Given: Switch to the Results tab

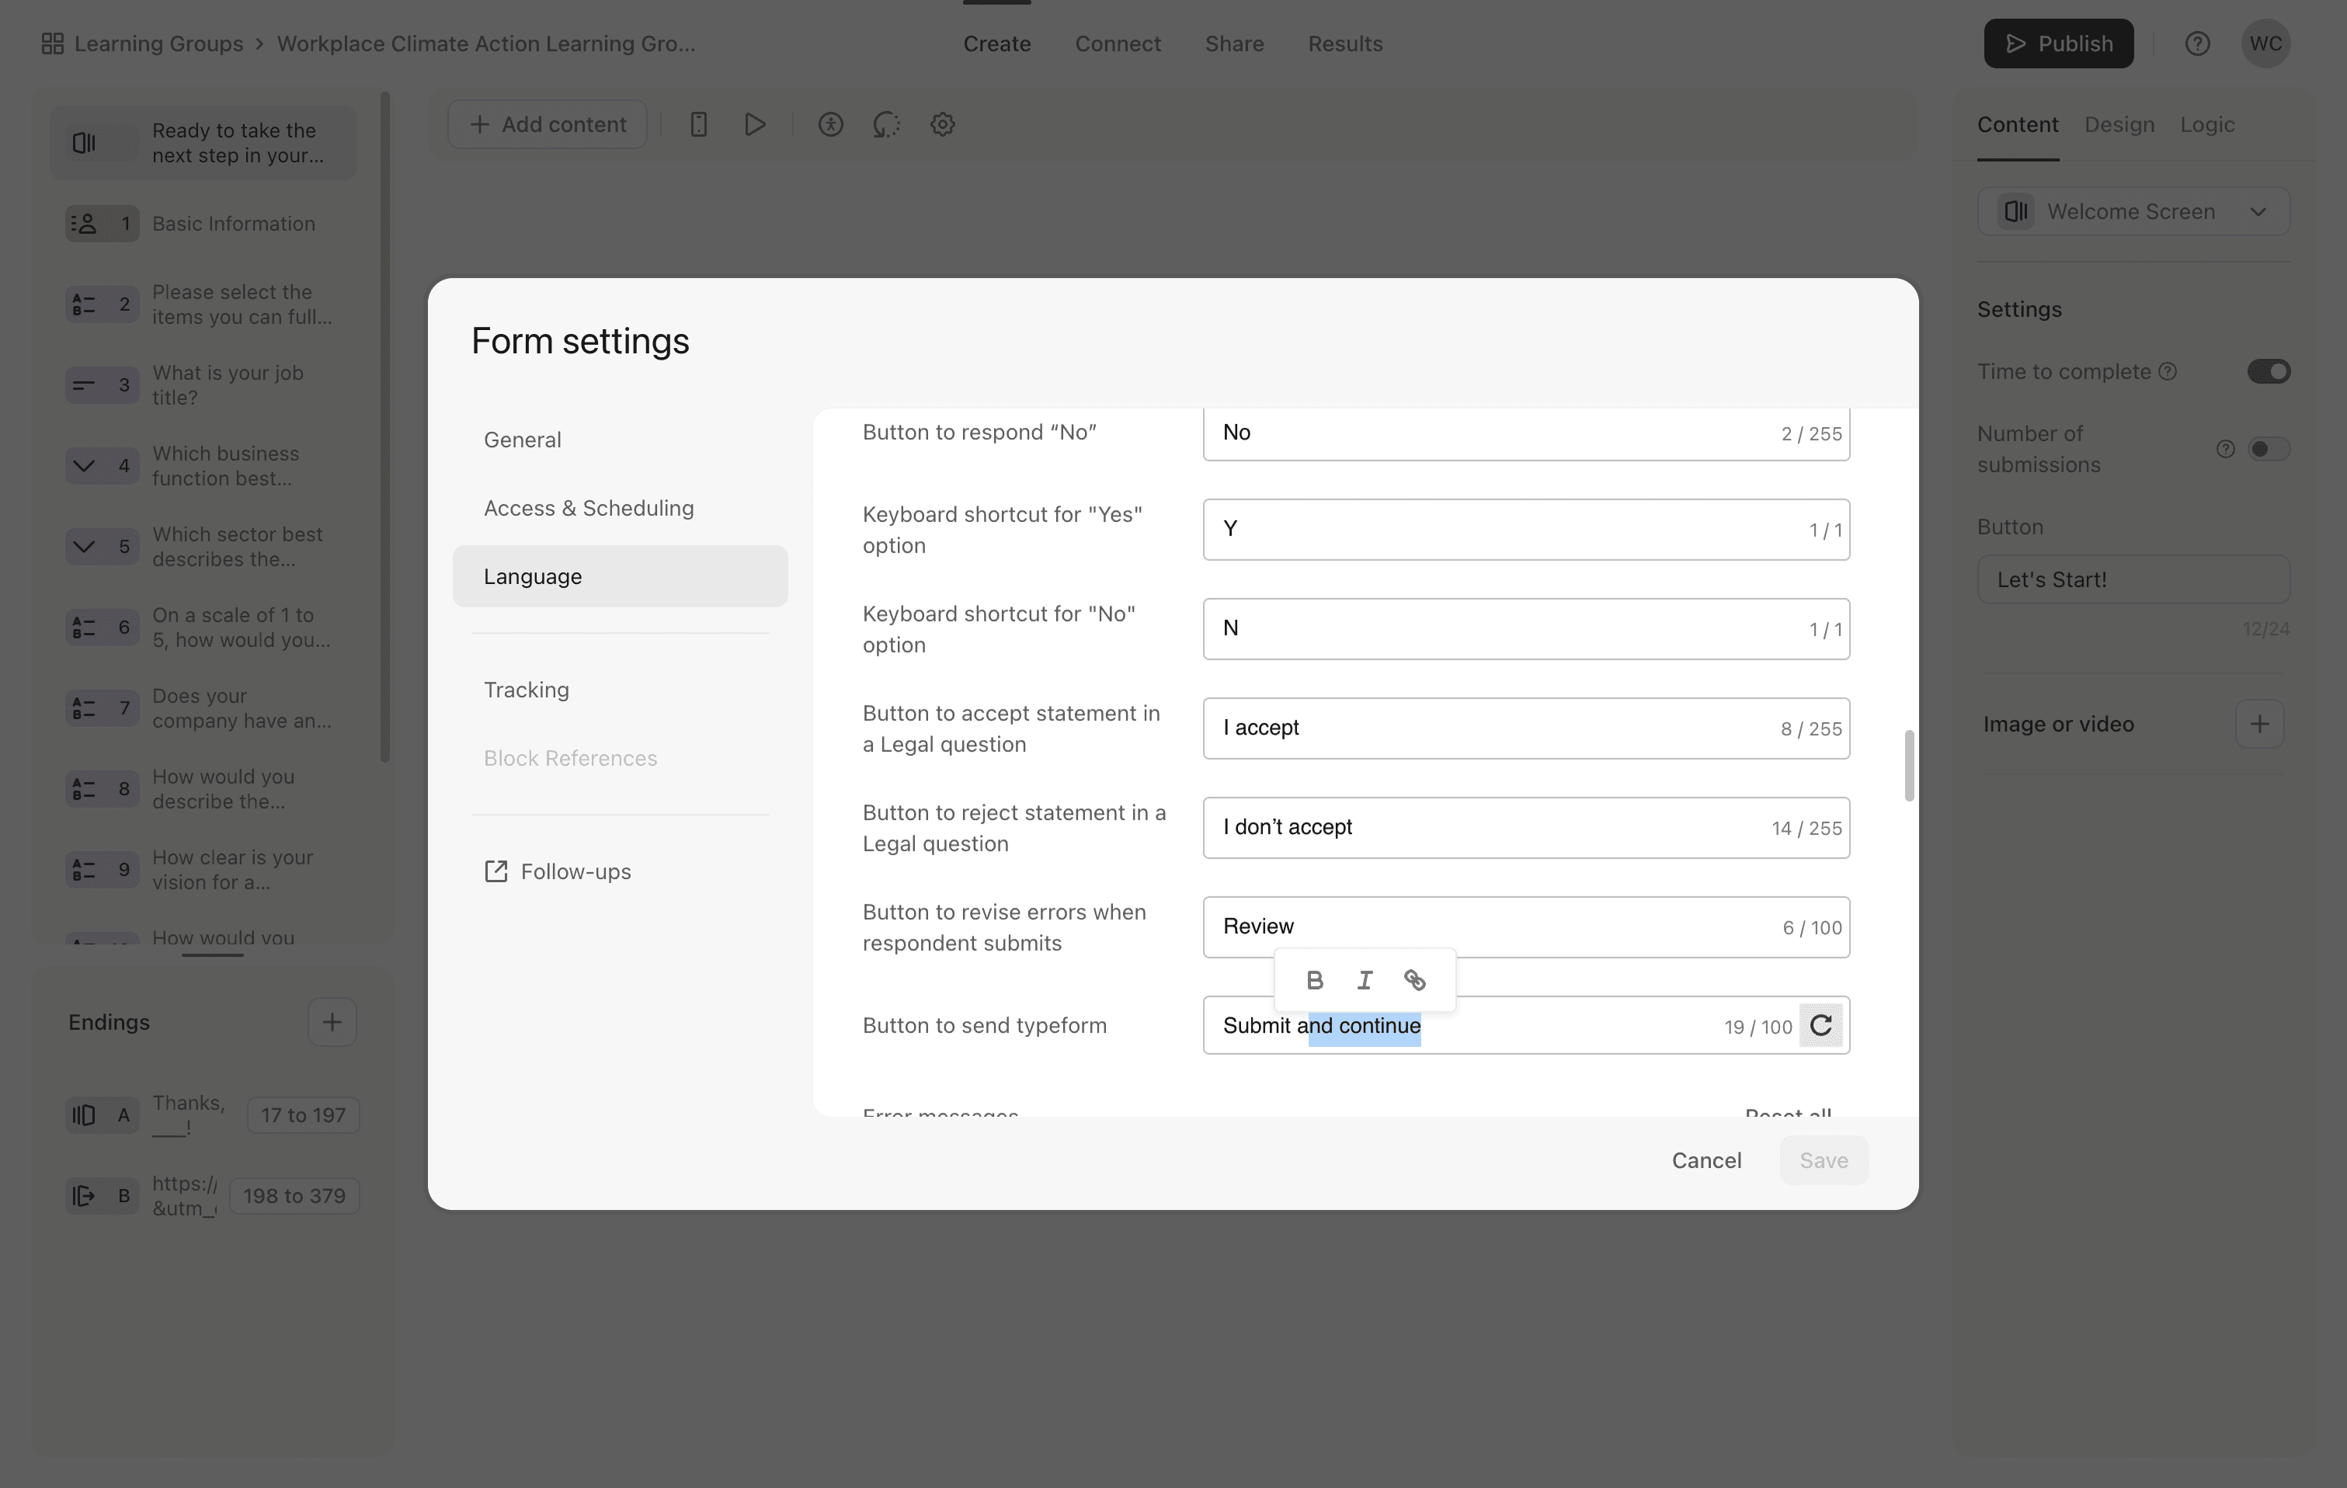Looking at the screenshot, I should 1345,43.
